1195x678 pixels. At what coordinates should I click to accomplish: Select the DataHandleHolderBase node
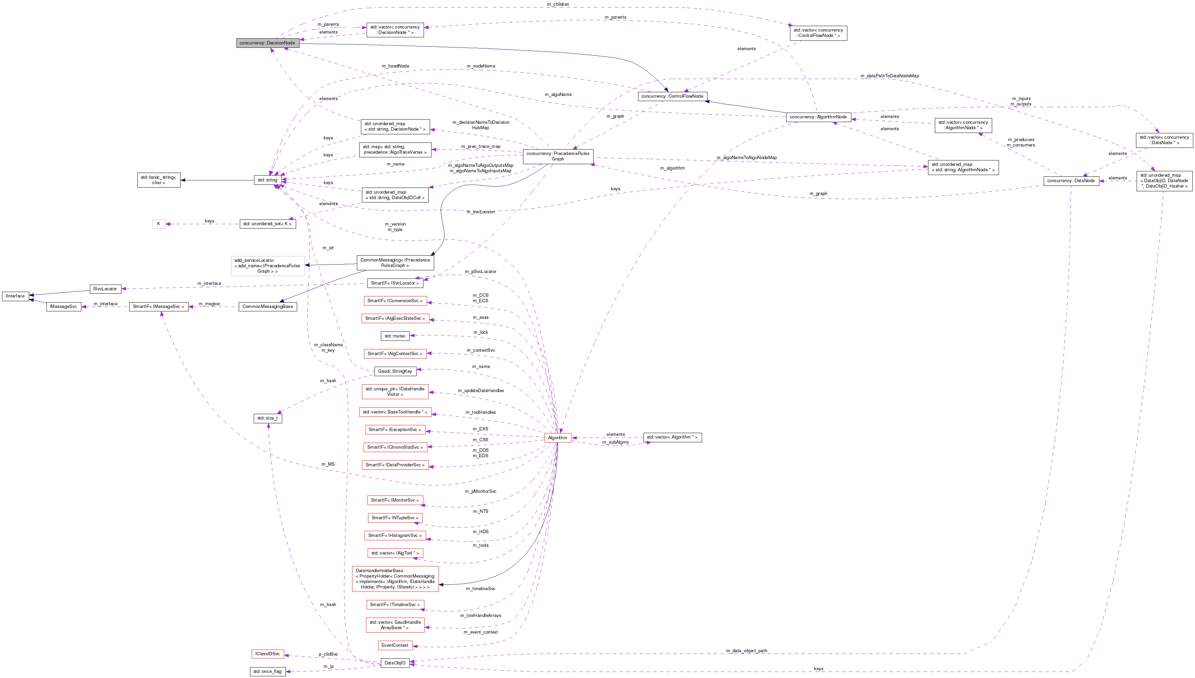coord(396,579)
